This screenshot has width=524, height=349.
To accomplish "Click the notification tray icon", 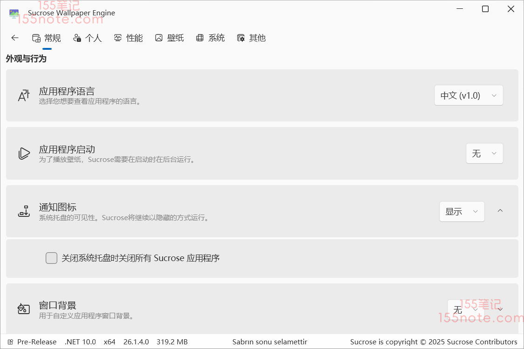I will pyautogui.click(x=24, y=211).
